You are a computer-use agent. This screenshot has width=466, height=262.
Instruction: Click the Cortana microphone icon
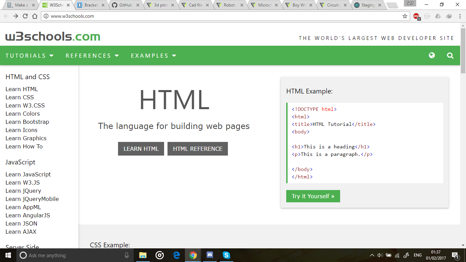click(x=127, y=255)
